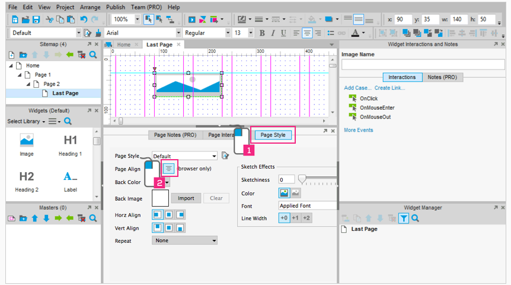Click the Undo arrow icon
The width and height of the screenshot is (511, 285).
point(84,20)
